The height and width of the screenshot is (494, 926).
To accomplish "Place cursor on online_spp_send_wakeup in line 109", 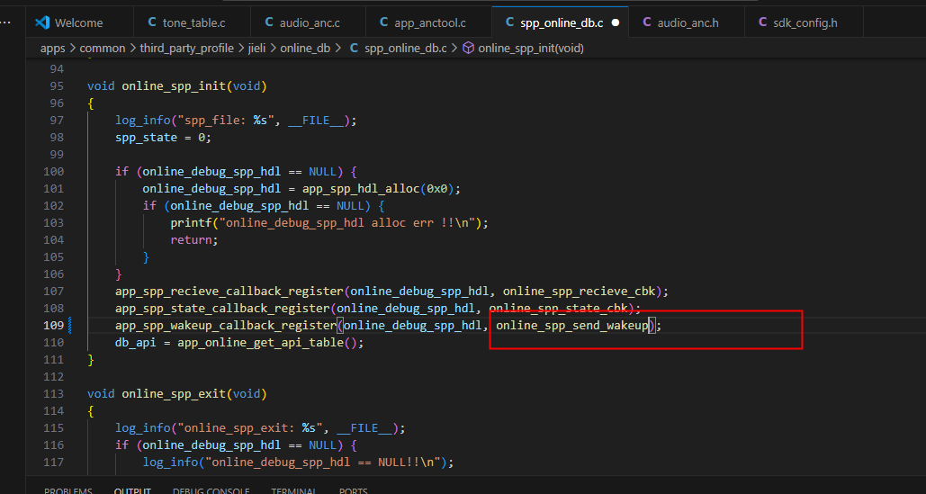I will (x=572, y=325).
